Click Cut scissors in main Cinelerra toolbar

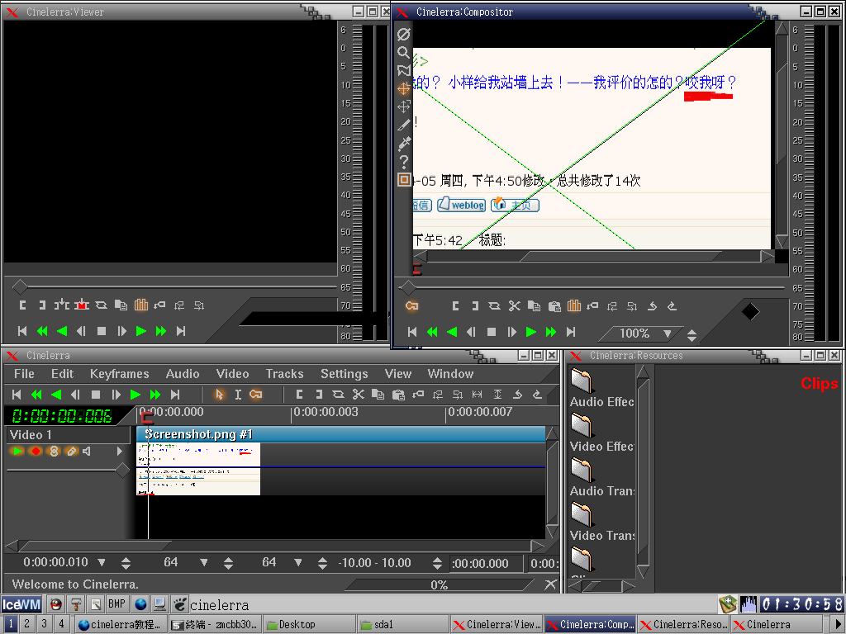pos(359,395)
